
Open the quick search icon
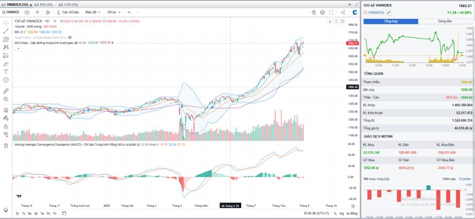(313, 12)
